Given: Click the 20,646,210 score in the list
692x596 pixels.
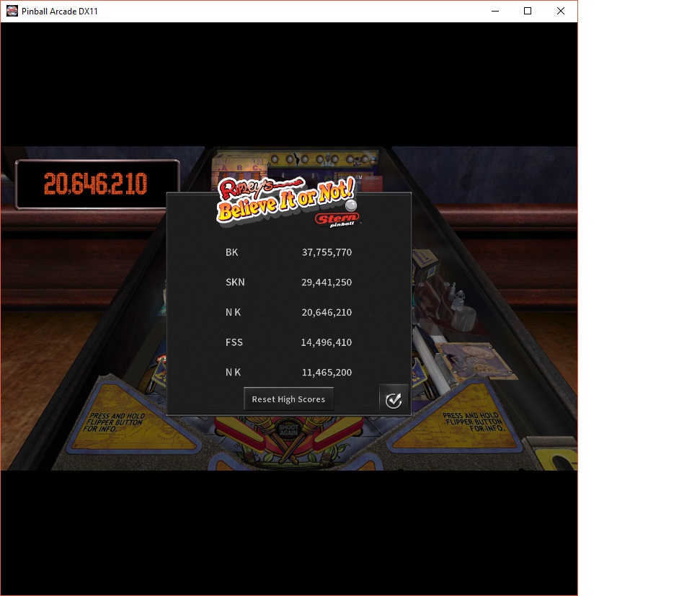Looking at the screenshot, I should point(326,313).
